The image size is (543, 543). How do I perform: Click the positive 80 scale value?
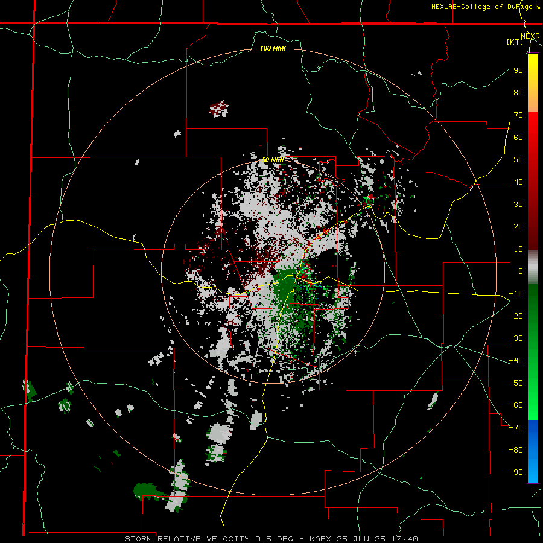coord(518,92)
